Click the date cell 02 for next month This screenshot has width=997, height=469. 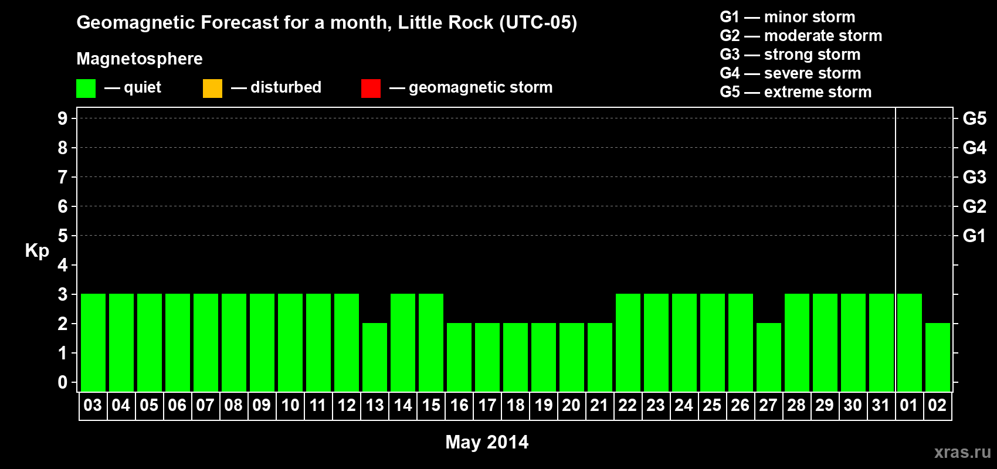(937, 406)
